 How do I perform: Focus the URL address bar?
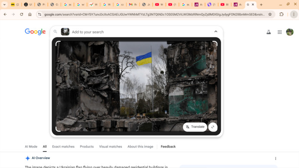(x=154, y=14)
